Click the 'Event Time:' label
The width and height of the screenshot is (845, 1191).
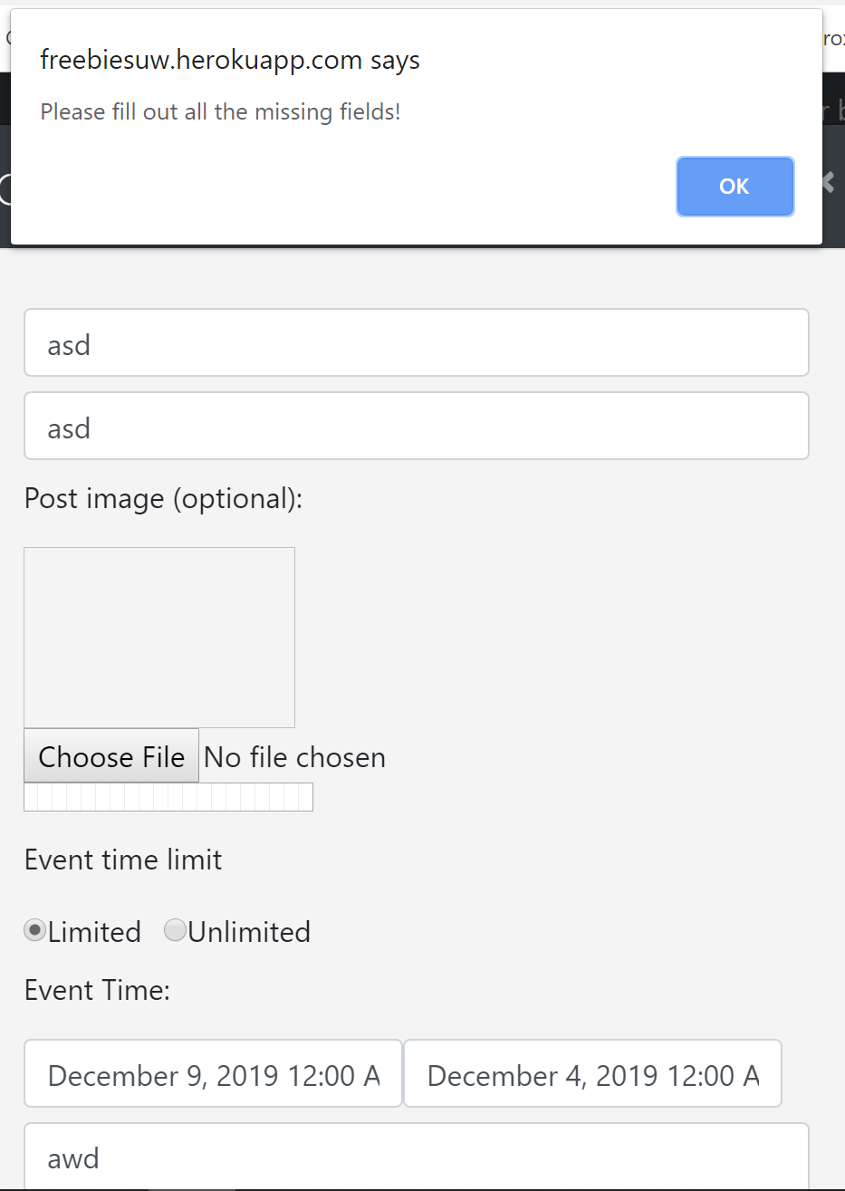(96, 990)
